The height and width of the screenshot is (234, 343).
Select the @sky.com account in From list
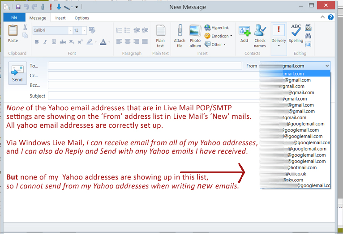pos(295,180)
